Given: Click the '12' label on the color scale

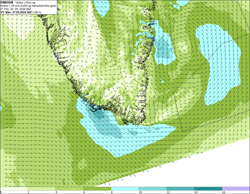Looking at the screenshot, I should click(168, 192).
